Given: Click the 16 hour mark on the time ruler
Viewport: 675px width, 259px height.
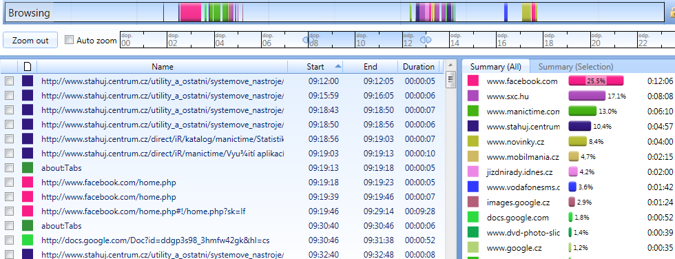Looking at the screenshot, I should click(501, 43).
